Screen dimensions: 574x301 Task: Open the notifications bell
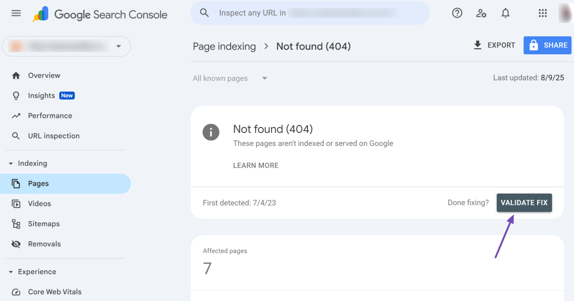tap(506, 13)
